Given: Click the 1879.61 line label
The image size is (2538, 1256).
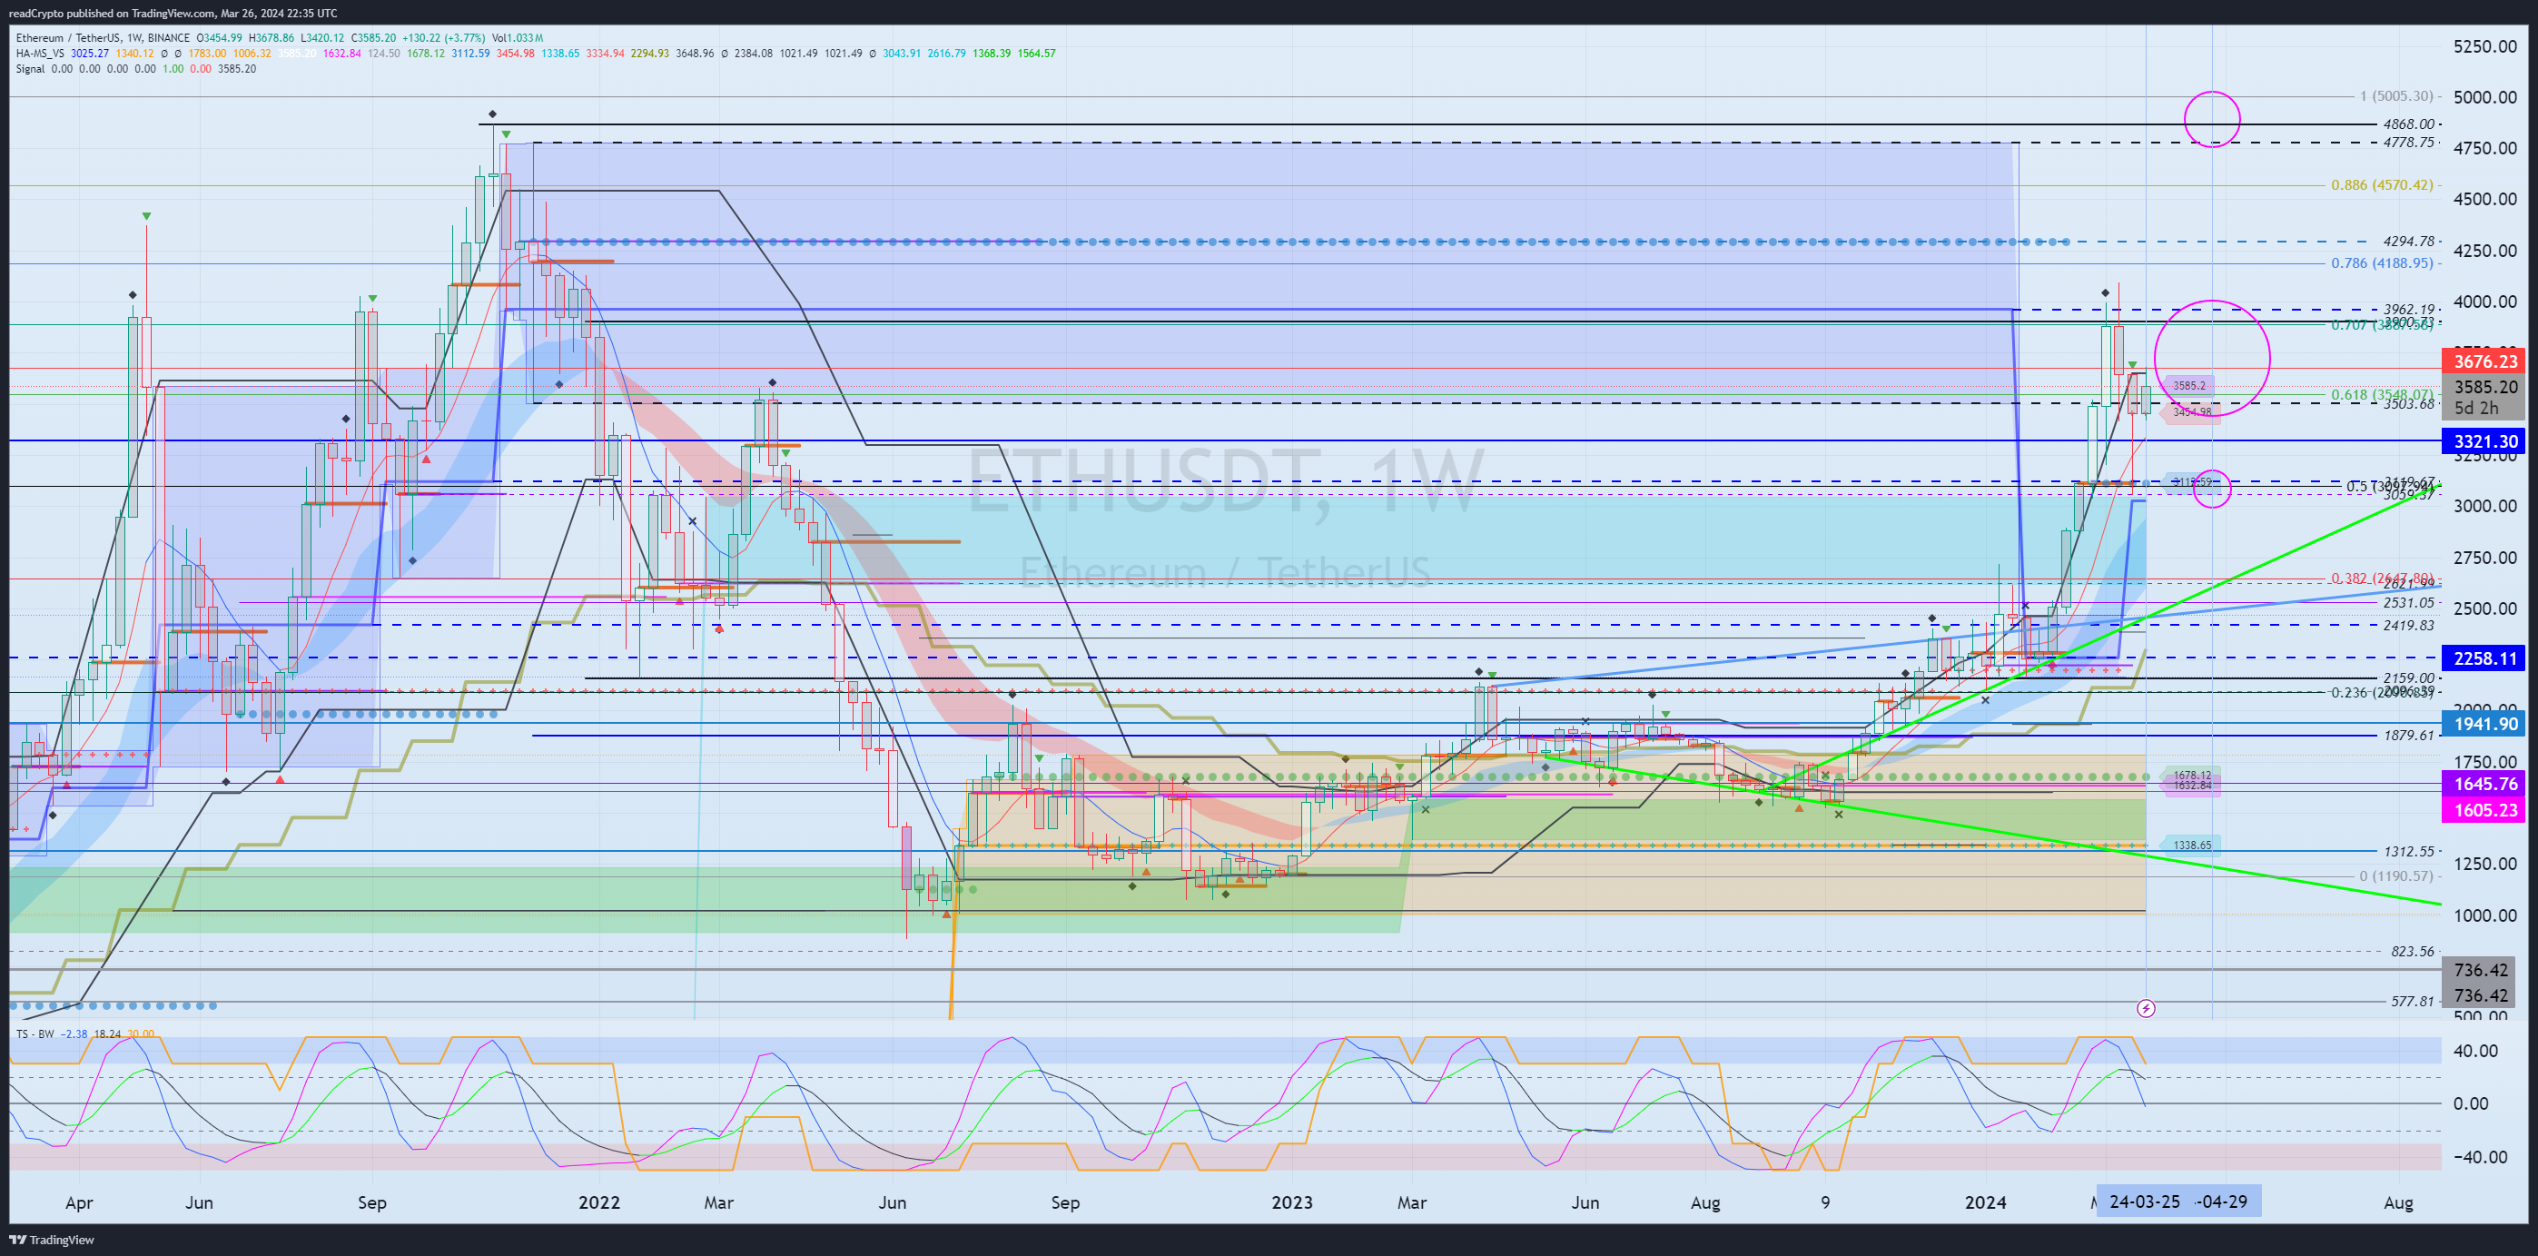Looking at the screenshot, I should click(x=2409, y=735).
